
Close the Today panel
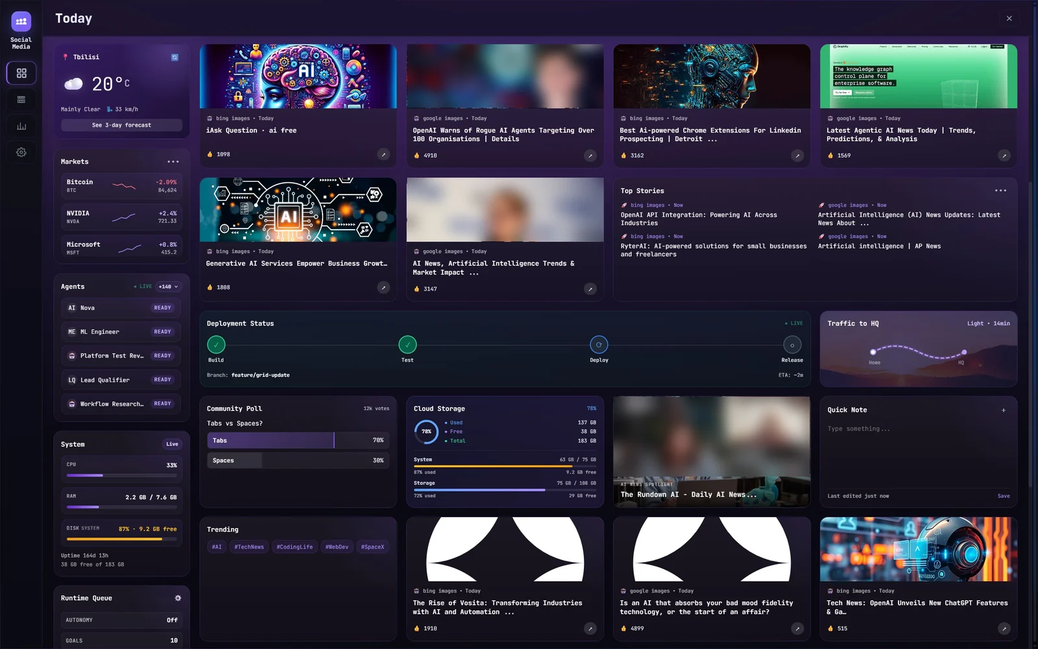(x=1009, y=18)
